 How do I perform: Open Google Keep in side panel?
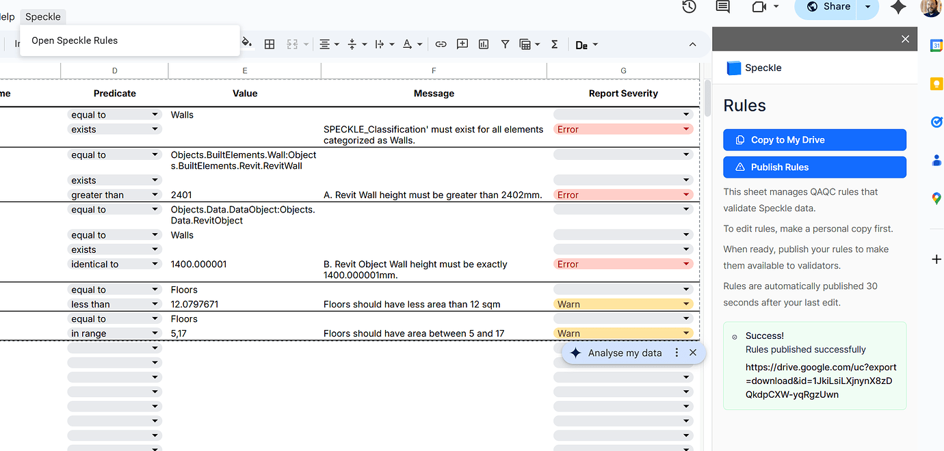pos(936,83)
